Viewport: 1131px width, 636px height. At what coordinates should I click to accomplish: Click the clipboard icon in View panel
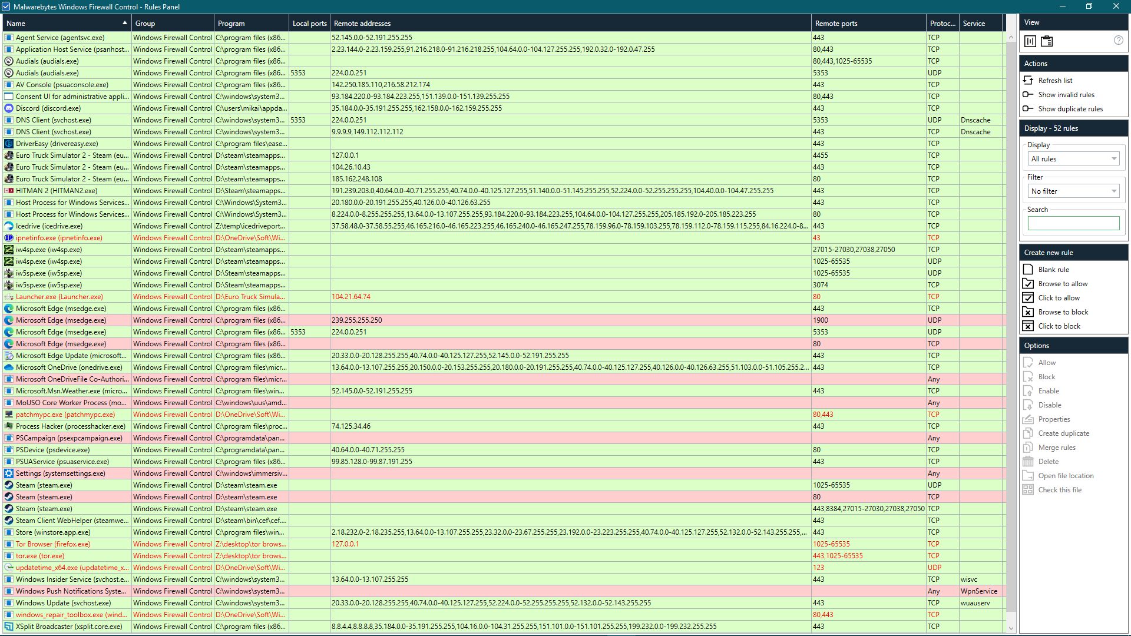pyautogui.click(x=1047, y=41)
